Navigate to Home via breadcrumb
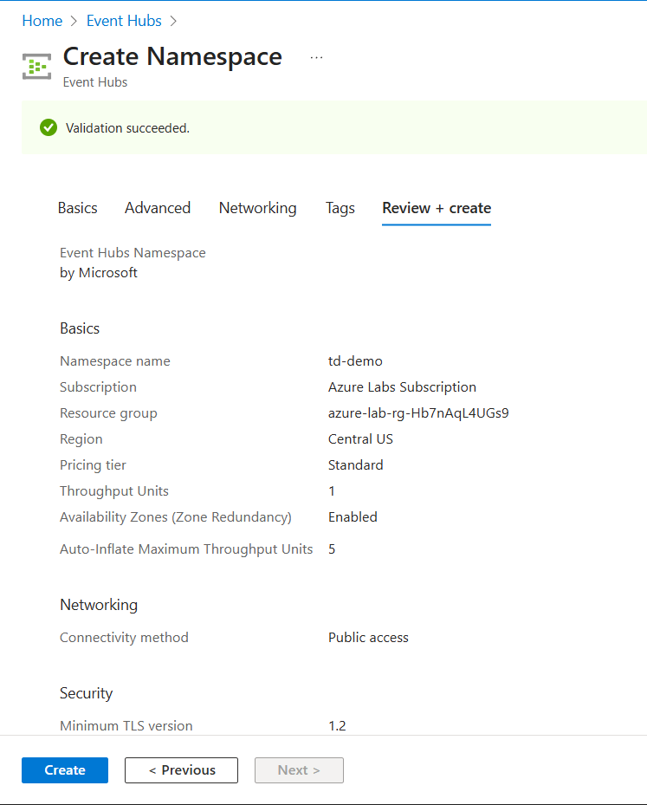 coord(42,21)
